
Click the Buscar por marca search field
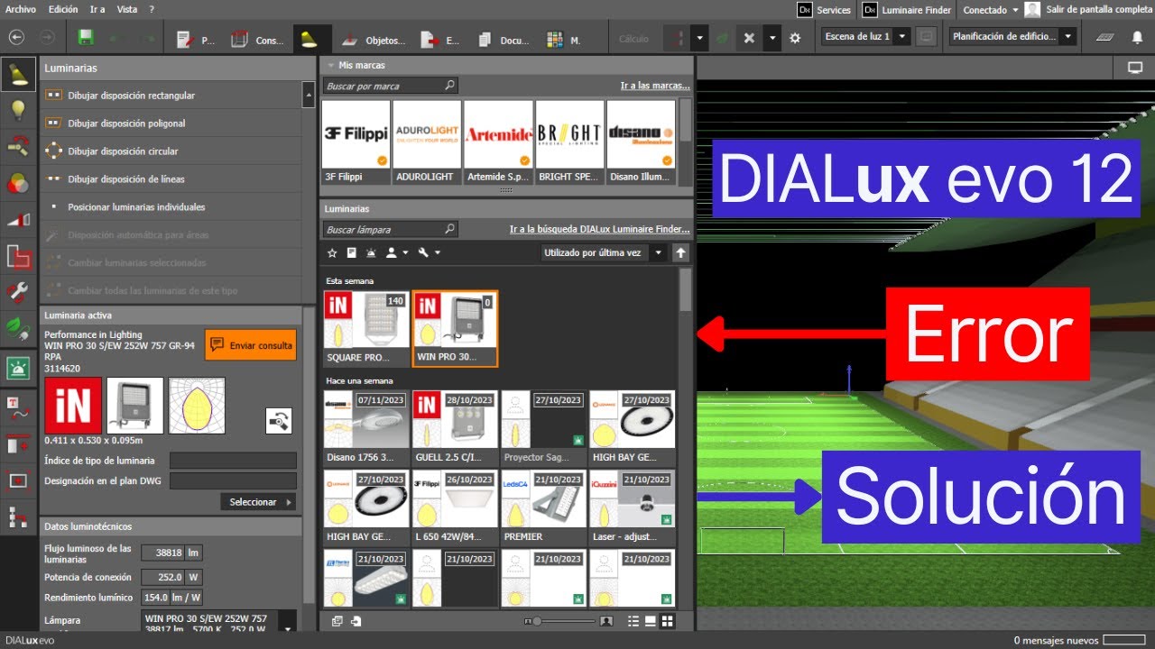[391, 86]
